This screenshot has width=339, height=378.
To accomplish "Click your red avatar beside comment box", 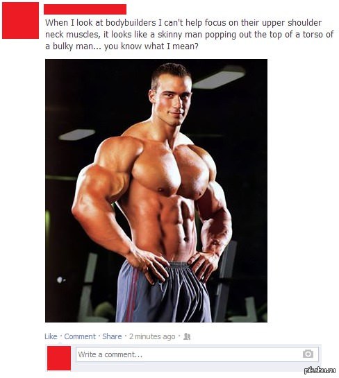I will [59, 358].
